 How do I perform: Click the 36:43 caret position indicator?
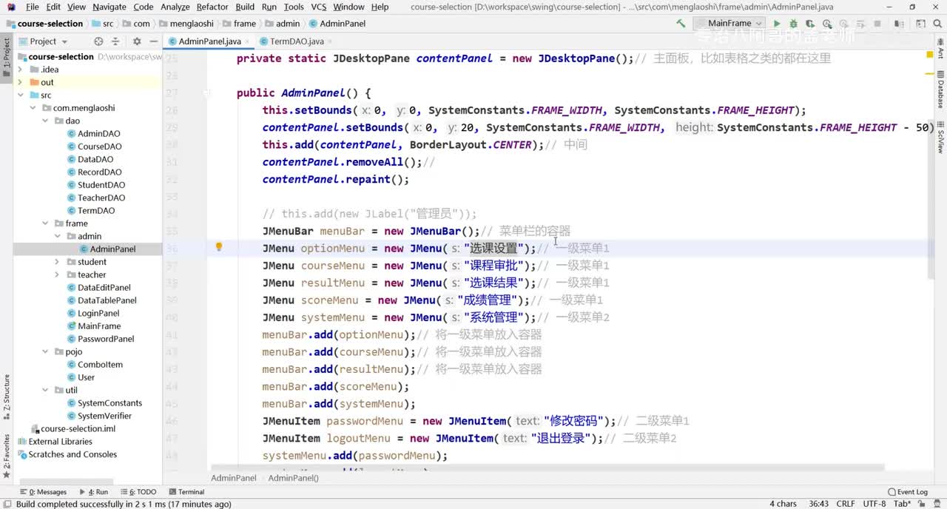(x=818, y=504)
